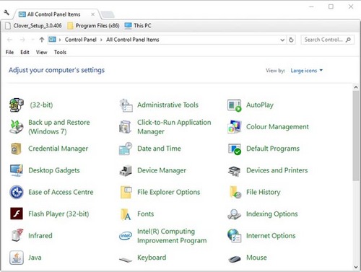Viewport: 361px width, 272px height.
Task: Close the All Control Panel Items tab
Action: click(x=92, y=14)
